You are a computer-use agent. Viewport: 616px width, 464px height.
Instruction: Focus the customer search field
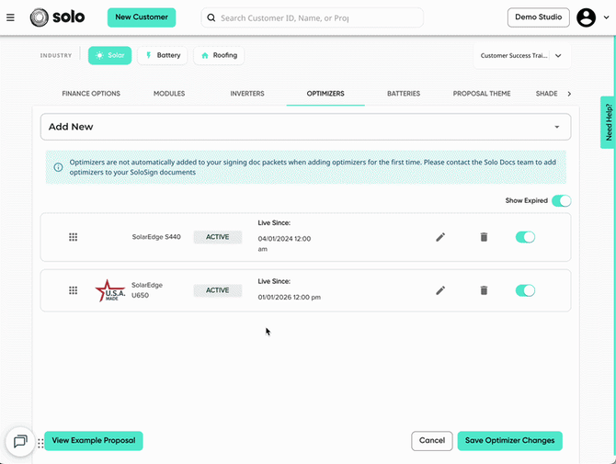coord(312,17)
